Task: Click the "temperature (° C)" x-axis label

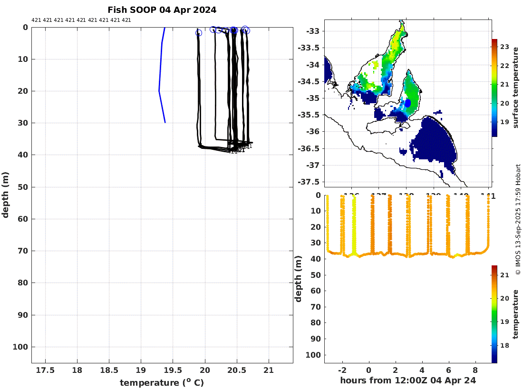Action: point(162,382)
